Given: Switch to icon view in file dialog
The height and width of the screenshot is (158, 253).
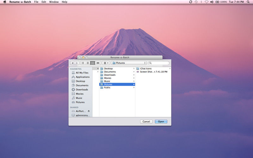Looking at the screenshot, I should [x=83, y=63].
